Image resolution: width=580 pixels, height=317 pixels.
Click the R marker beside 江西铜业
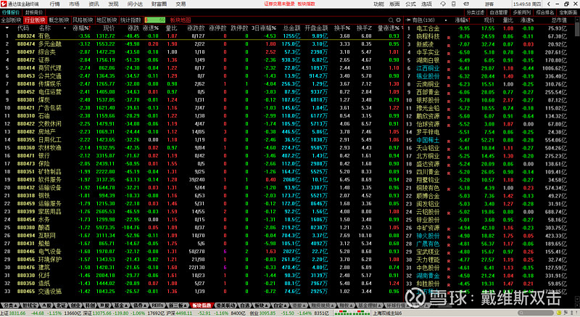pos(449,70)
